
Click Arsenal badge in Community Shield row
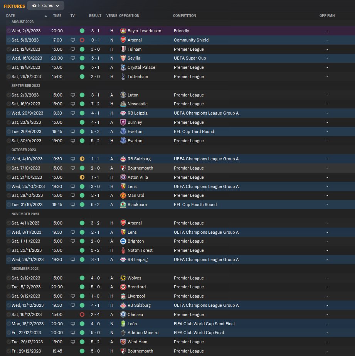(x=123, y=40)
